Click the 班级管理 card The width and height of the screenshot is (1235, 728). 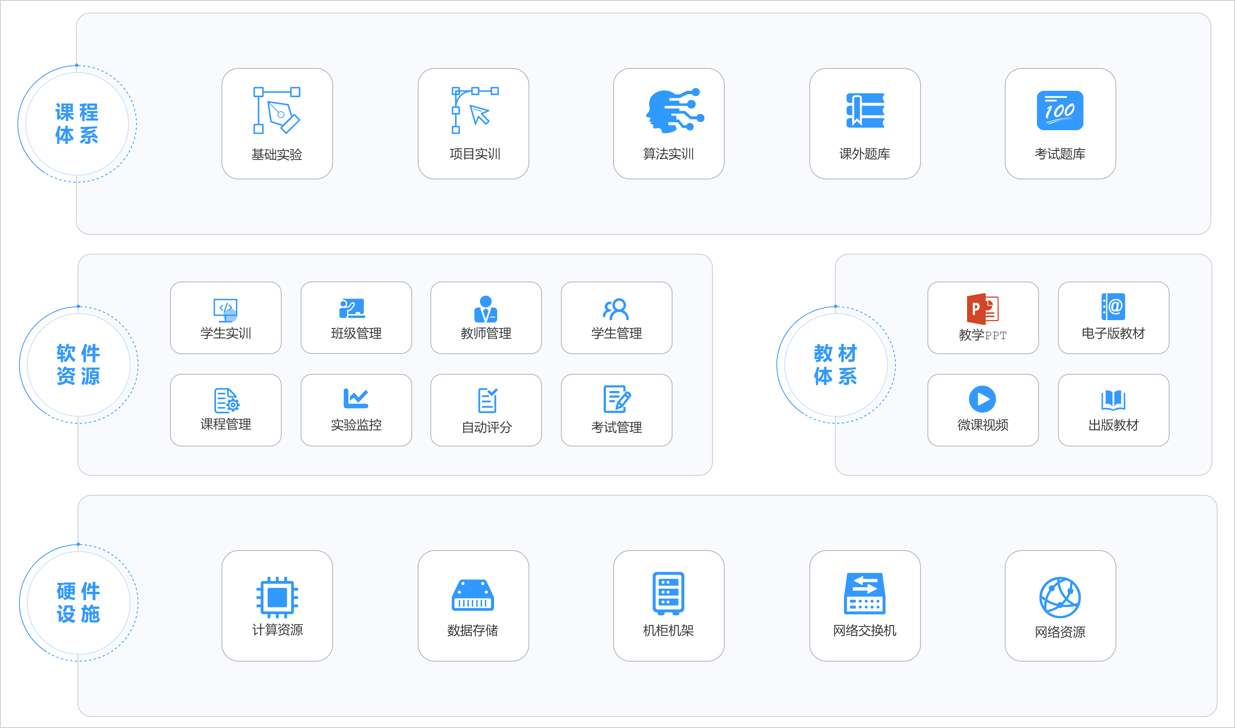click(356, 318)
